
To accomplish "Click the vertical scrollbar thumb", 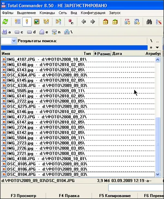I will pos(157,144).
